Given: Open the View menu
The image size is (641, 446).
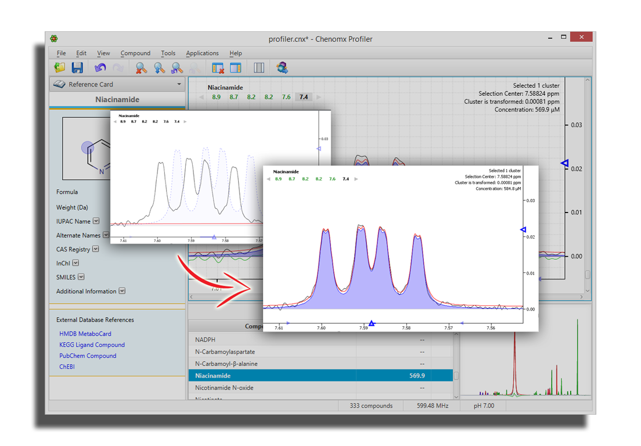Looking at the screenshot, I should [103, 53].
